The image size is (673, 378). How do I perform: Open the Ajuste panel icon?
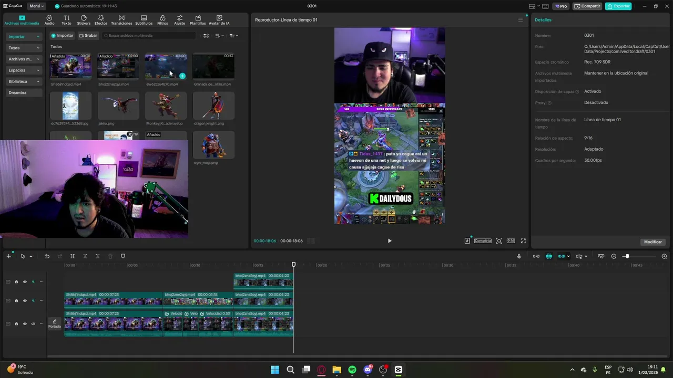(x=180, y=20)
